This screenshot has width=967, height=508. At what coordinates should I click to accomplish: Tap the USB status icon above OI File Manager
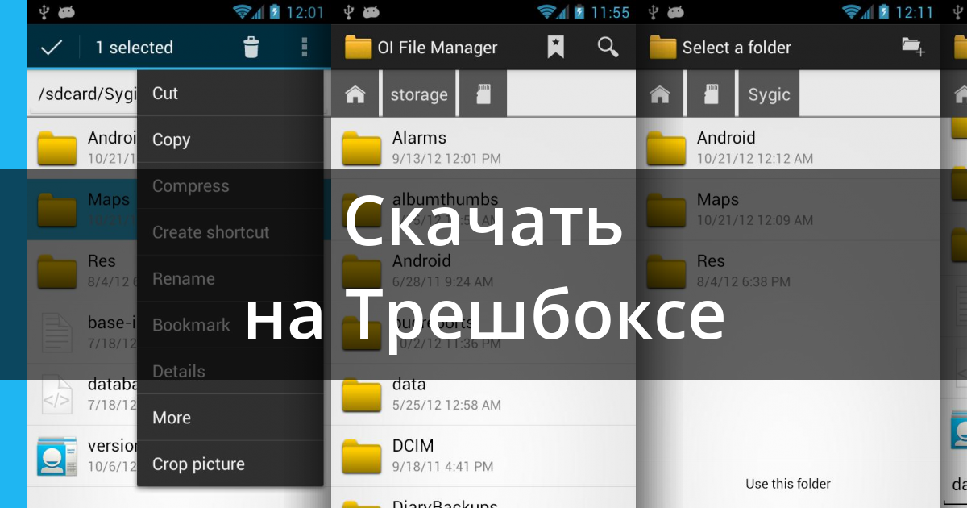tap(348, 12)
